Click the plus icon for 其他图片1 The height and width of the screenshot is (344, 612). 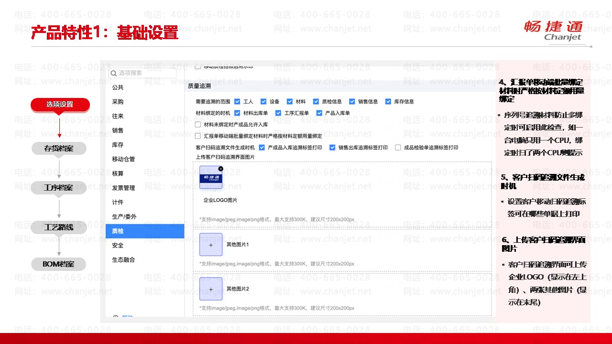[x=211, y=245]
